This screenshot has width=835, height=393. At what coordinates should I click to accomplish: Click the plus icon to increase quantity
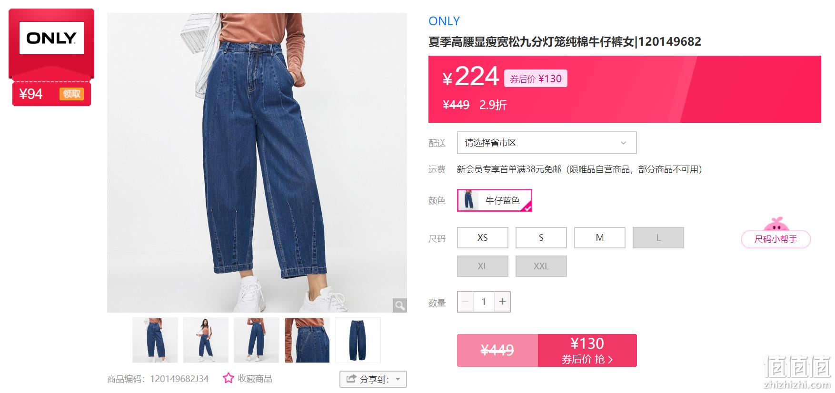click(x=502, y=302)
